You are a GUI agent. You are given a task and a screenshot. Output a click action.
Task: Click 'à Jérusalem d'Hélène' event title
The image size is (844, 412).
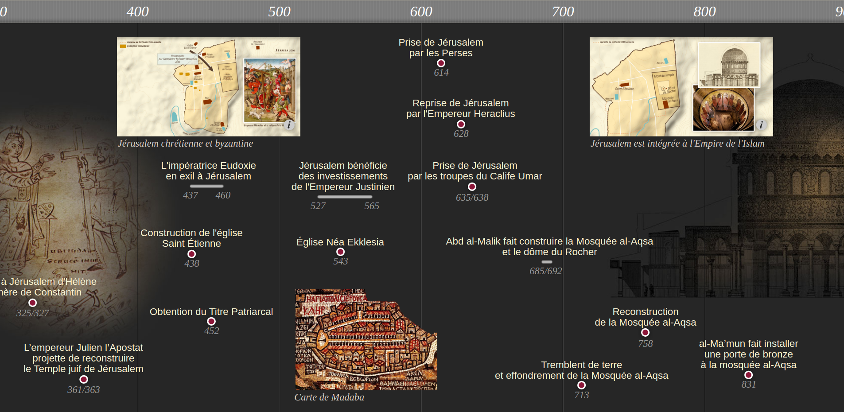coord(48,287)
